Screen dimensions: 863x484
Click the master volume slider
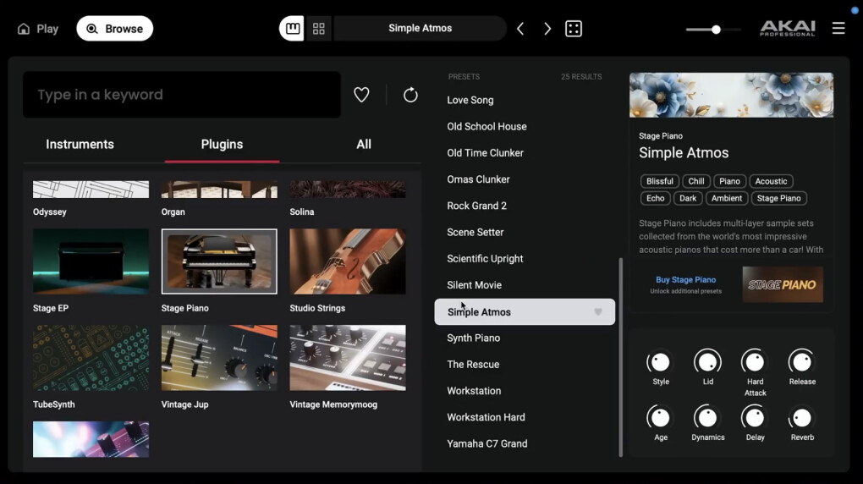pos(714,30)
